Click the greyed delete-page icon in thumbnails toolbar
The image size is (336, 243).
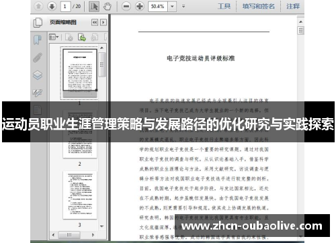pos(69,37)
